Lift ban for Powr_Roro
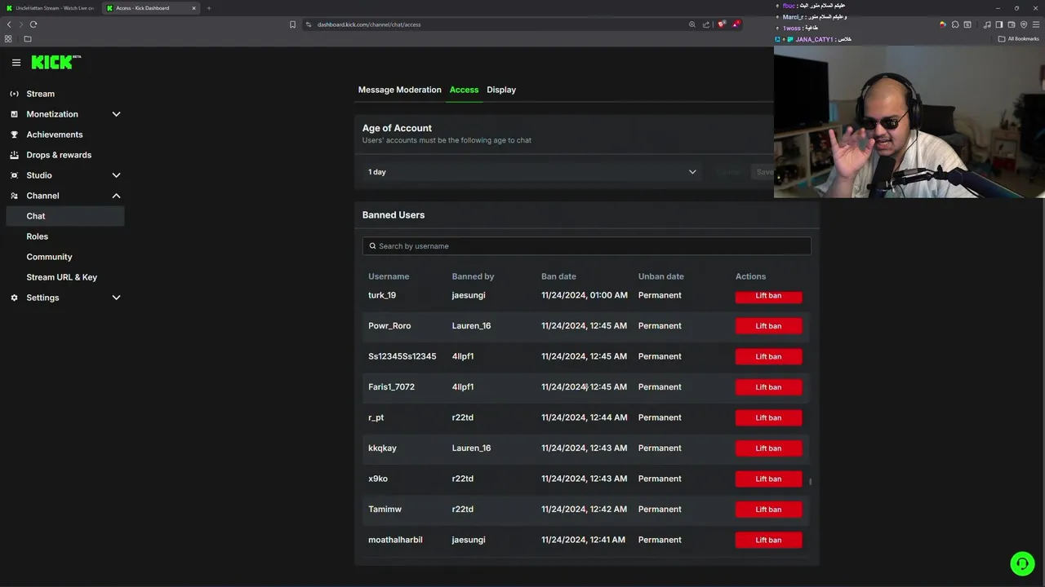The height and width of the screenshot is (587, 1045). [x=768, y=326]
